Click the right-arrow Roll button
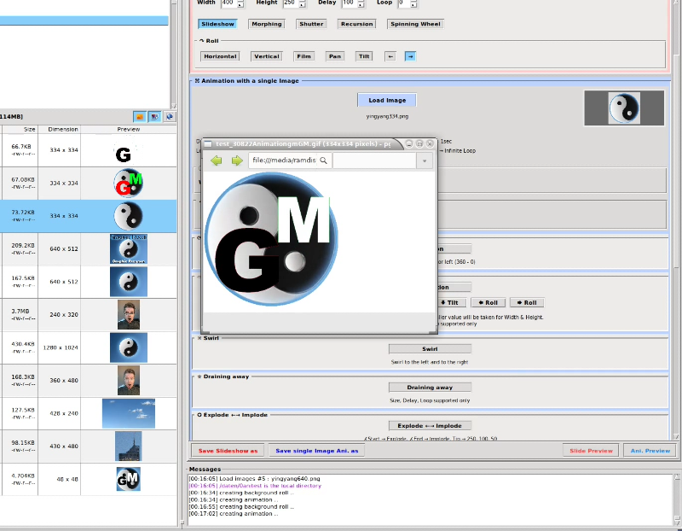The width and height of the screenshot is (682, 531). click(527, 303)
